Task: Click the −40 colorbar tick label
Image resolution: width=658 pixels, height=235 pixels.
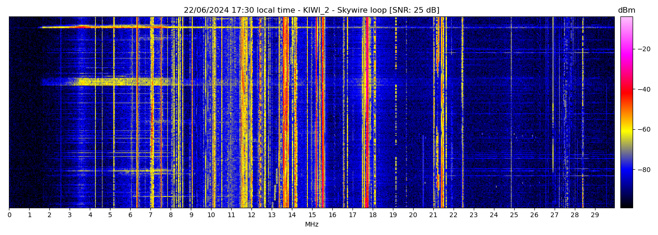Action: click(x=644, y=89)
